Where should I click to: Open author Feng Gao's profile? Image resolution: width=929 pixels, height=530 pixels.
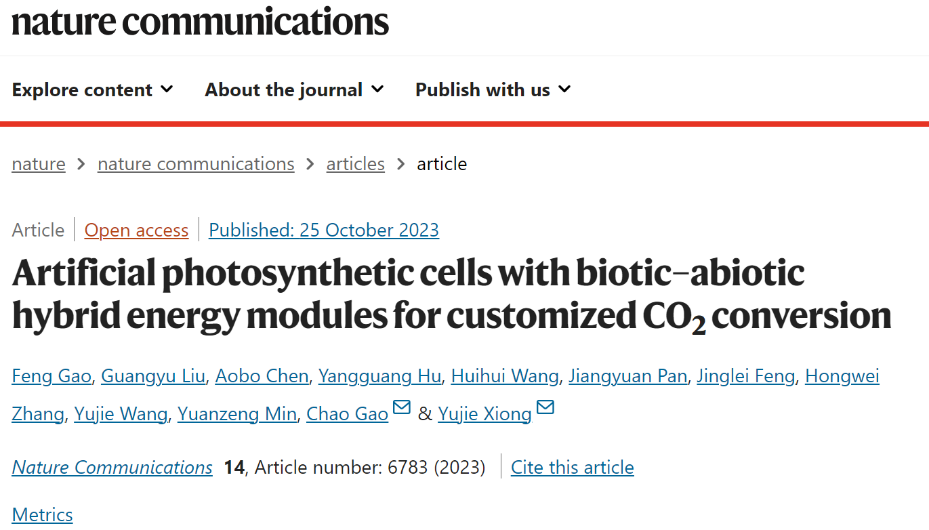pos(51,376)
